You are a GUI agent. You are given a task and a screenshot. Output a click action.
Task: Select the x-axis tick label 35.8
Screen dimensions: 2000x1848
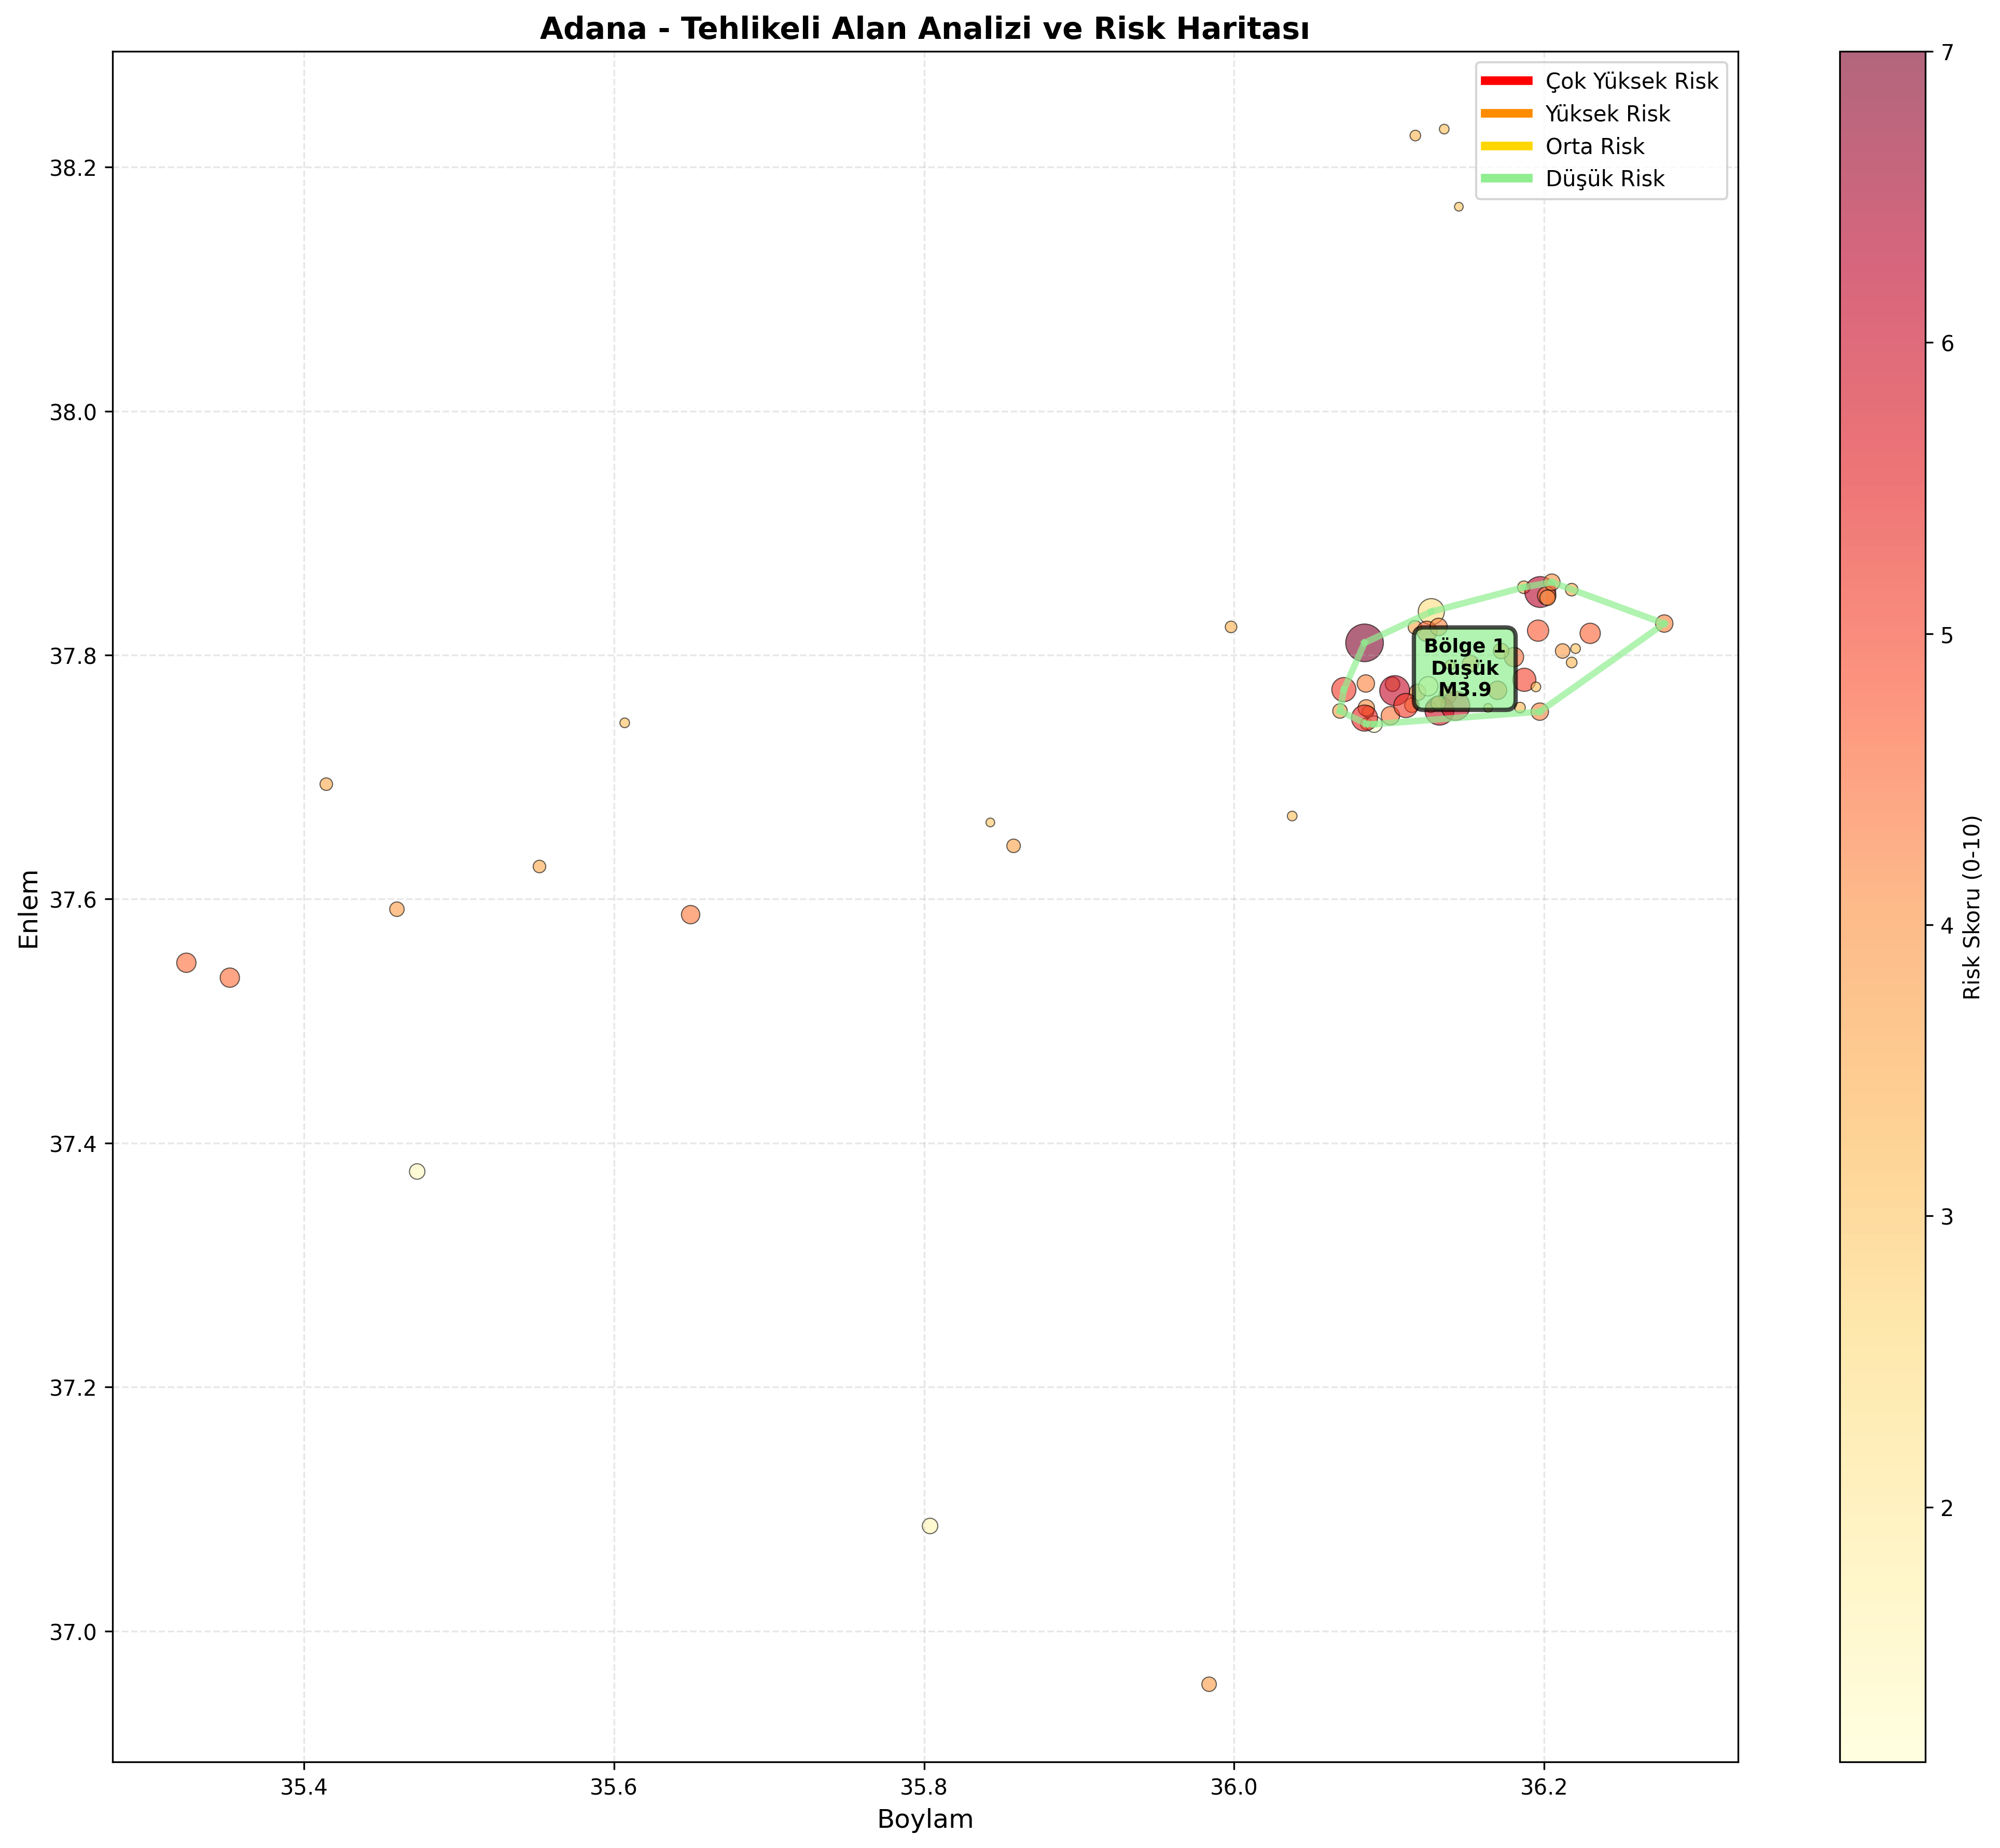point(924,1788)
